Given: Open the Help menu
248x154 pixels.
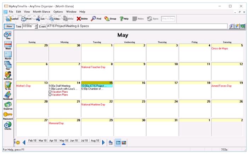Looking at the screenshot, I should [x=82, y=12].
